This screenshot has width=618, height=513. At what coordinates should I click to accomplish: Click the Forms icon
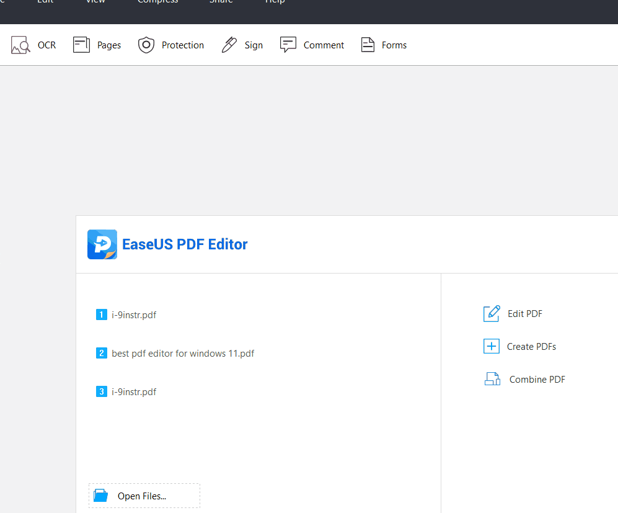(367, 44)
